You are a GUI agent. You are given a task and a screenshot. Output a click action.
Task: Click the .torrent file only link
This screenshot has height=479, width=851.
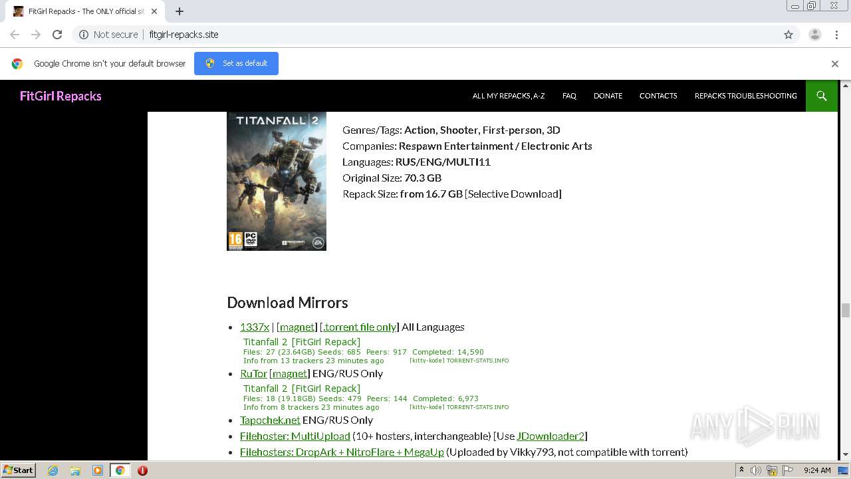coord(359,327)
